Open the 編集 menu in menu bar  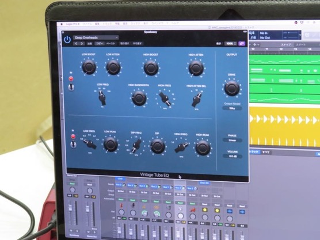pos(97,24)
